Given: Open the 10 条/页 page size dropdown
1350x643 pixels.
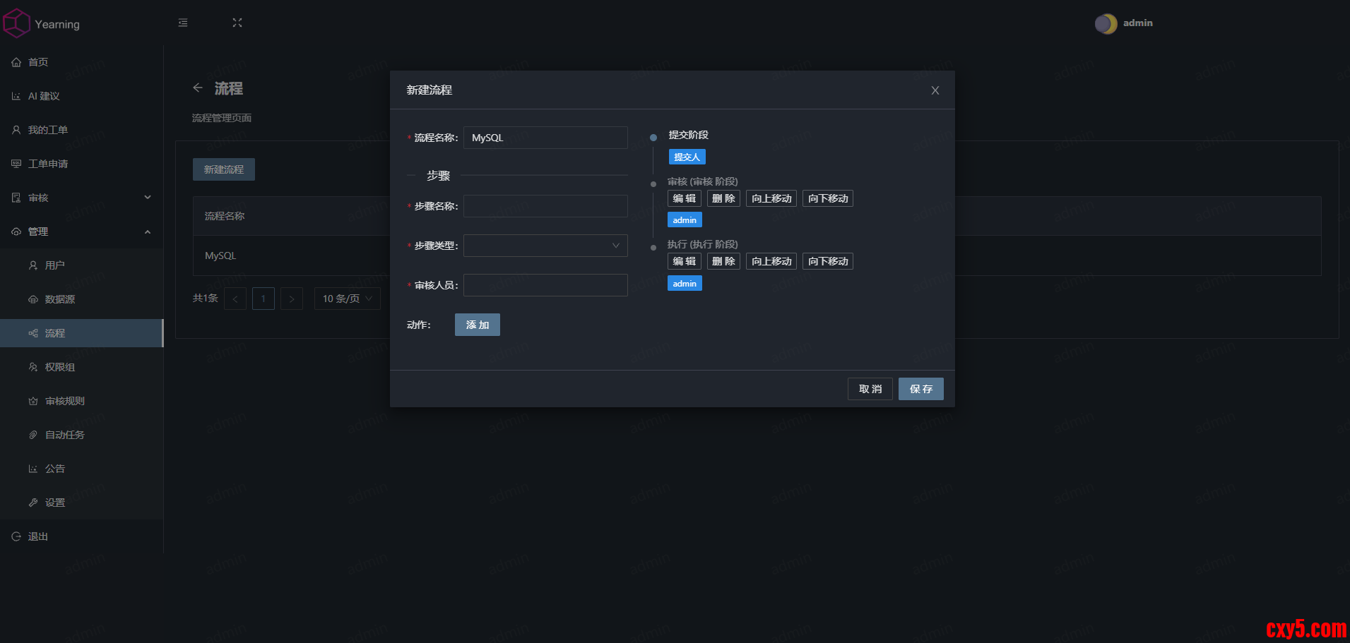Looking at the screenshot, I should [x=348, y=299].
